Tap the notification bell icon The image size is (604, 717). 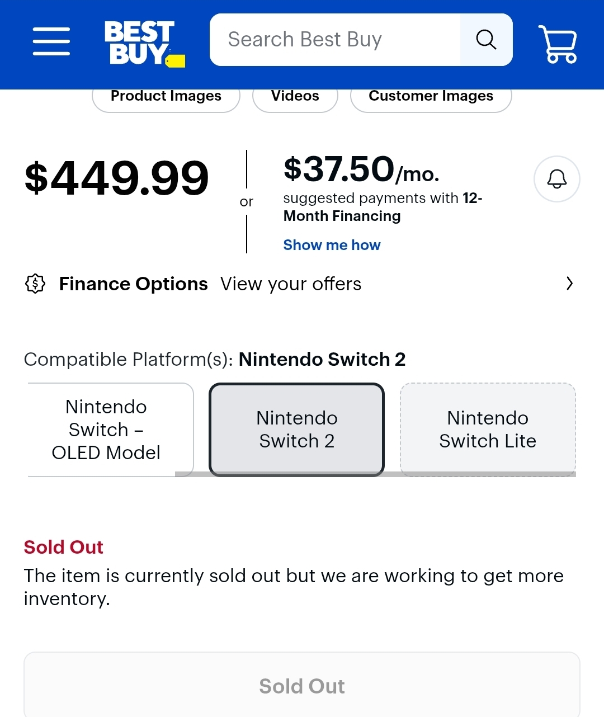coord(557,179)
